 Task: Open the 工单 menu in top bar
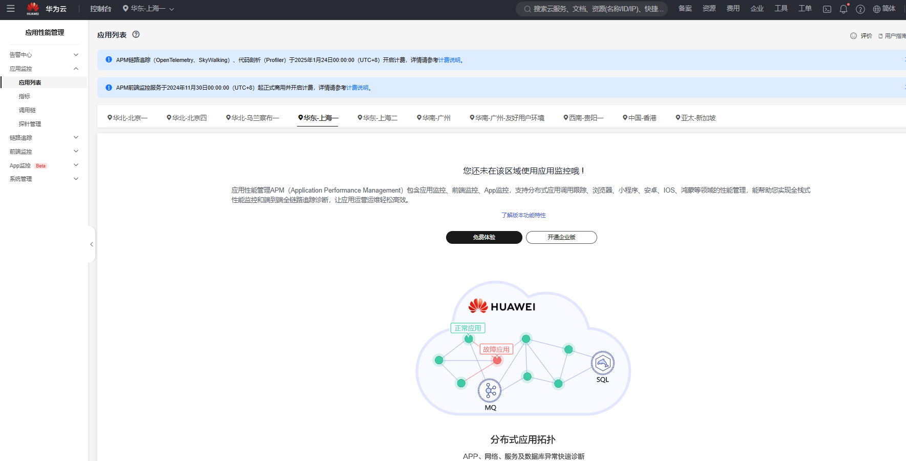coord(805,9)
